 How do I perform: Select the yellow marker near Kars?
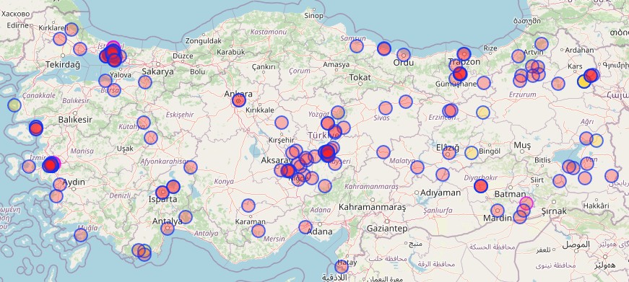pos(584,81)
